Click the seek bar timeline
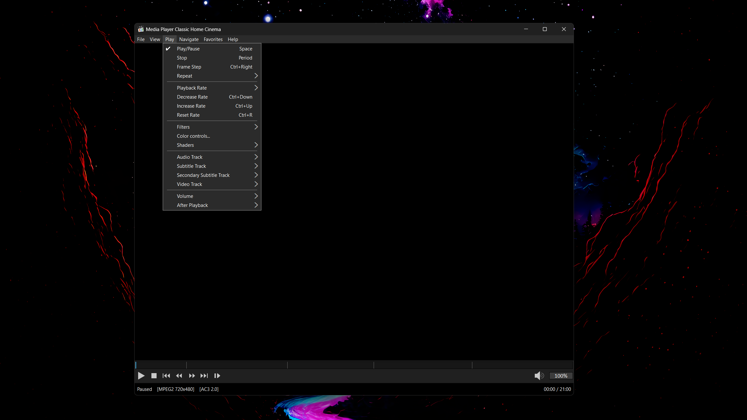The image size is (747, 420). click(x=354, y=365)
